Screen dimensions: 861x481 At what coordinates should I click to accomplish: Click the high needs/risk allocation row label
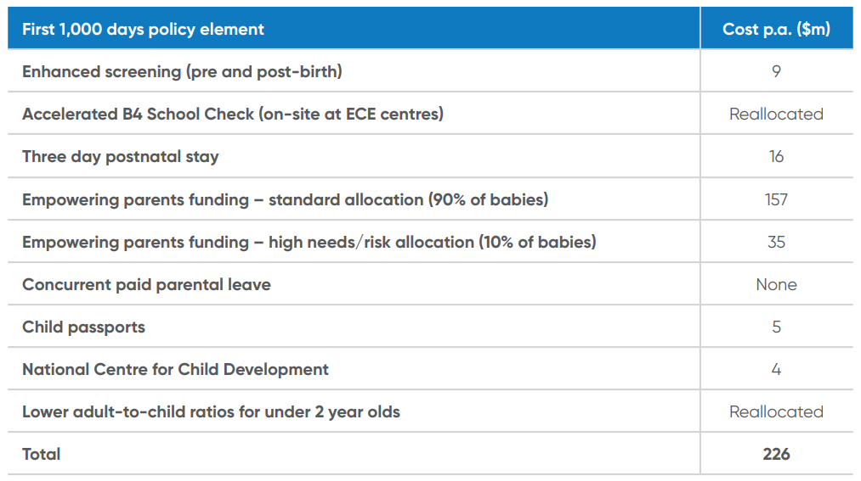pos(309,242)
